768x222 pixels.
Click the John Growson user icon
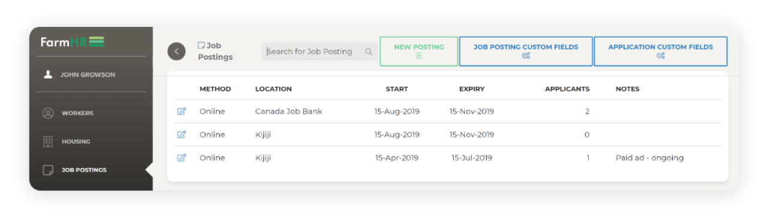(48, 75)
